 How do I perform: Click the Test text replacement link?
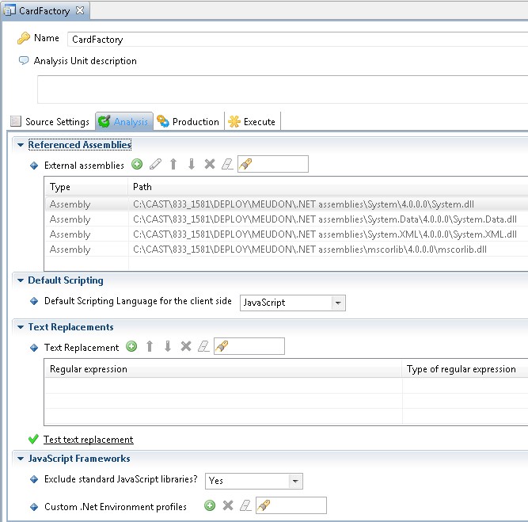click(x=88, y=440)
